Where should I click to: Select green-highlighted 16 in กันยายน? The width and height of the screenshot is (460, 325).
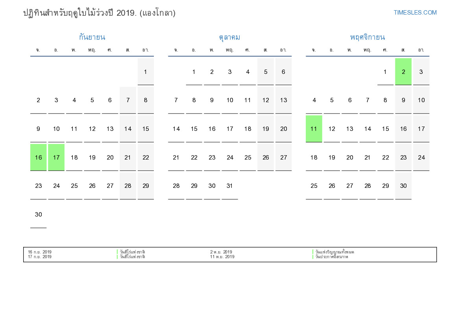[x=38, y=157]
